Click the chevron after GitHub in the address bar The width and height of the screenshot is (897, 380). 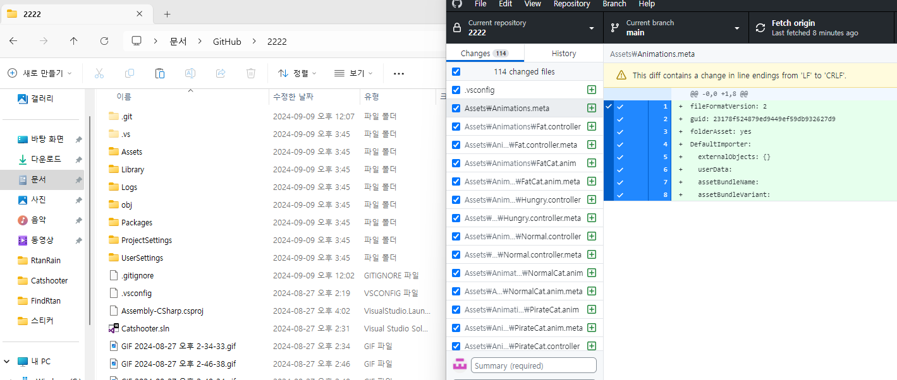tap(254, 41)
